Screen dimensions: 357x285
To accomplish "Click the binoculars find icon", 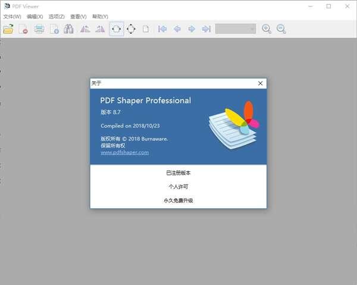I will click(69, 29).
